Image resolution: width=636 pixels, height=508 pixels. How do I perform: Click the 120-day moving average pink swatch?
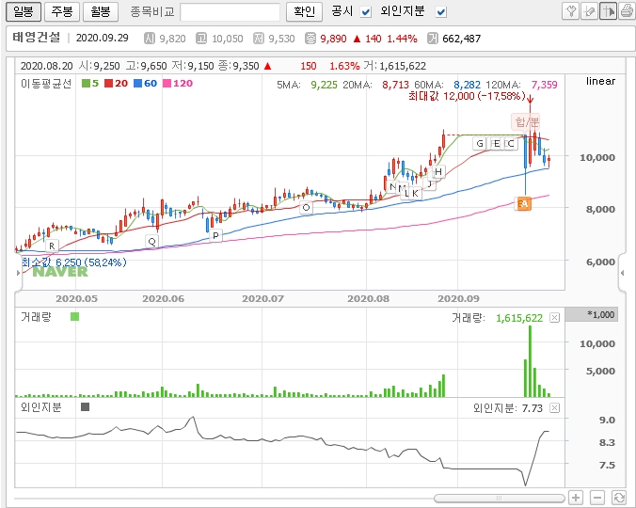166,84
